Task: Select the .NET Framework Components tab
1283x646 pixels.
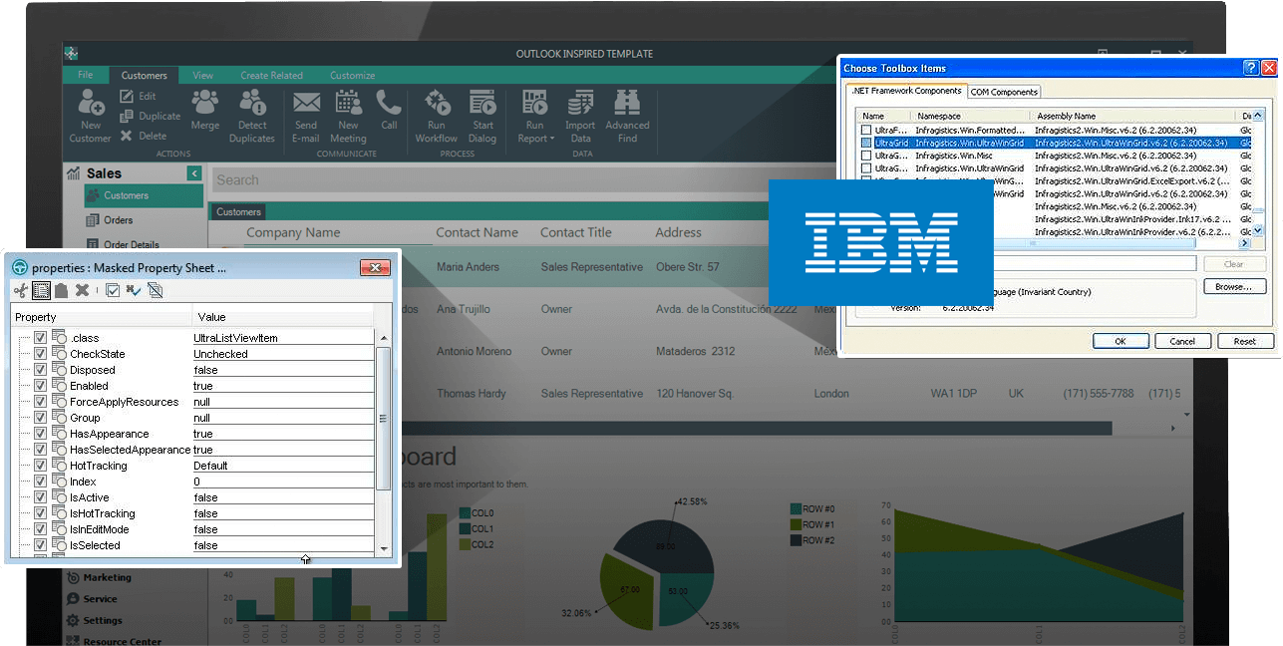Action: (x=906, y=91)
